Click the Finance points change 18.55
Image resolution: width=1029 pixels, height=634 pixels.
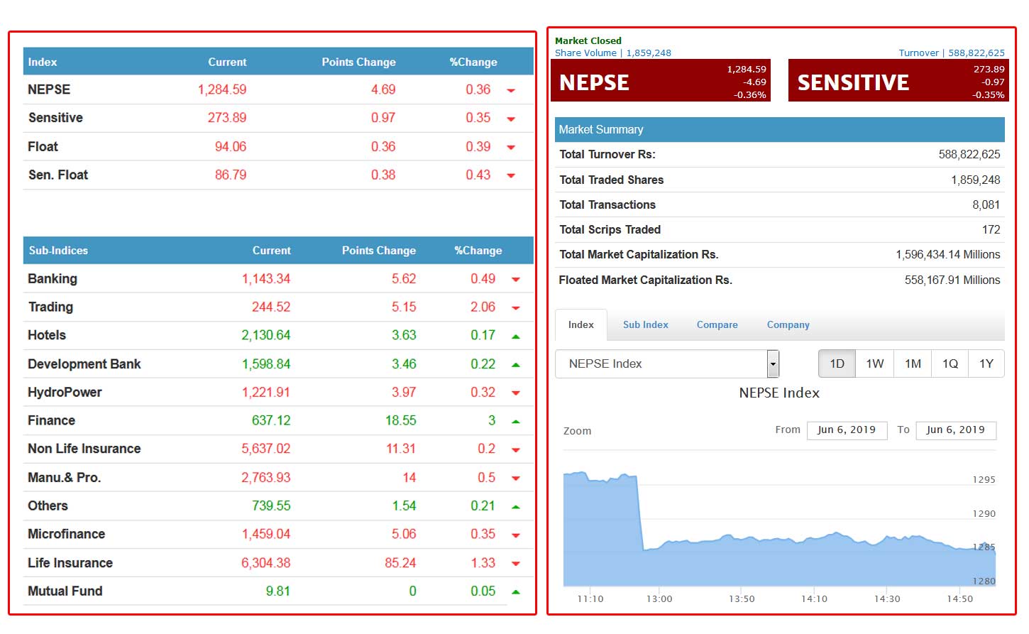pos(400,420)
